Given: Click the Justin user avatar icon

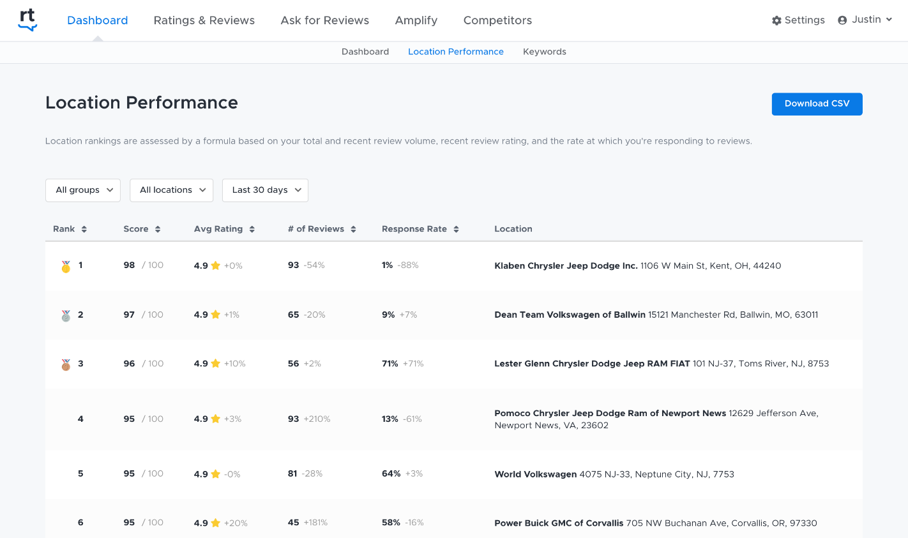Looking at the screenshot, I should [842, 20].
